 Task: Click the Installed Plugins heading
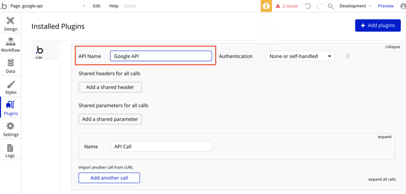coord(58,26)
